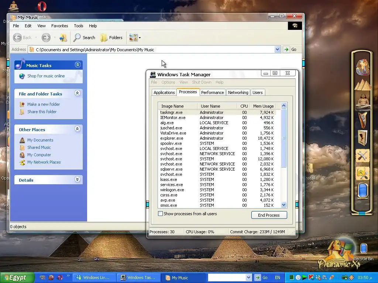Click the seated scribe statue dock icon

(362, 102)
